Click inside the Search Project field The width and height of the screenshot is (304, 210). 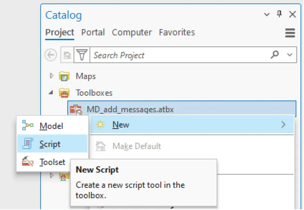[x=156, y=55]
